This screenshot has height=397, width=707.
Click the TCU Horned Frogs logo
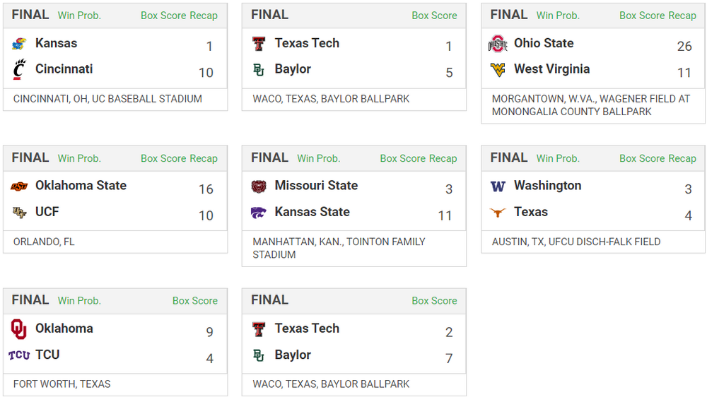19,355
